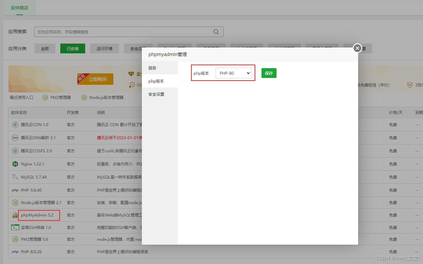
Task: Filter apps by 运行环境 category
Action: pos(105,48)
